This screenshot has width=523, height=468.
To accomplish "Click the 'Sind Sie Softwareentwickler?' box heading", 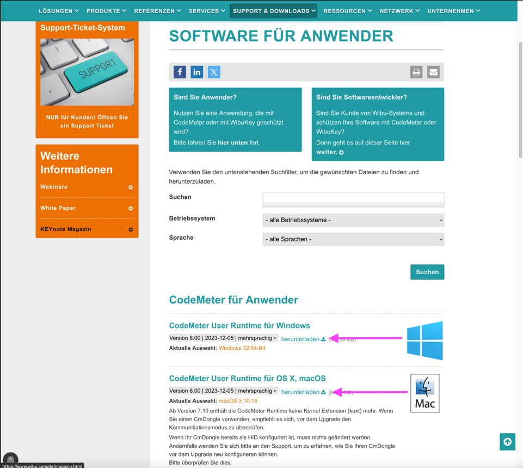I will click(x=361, y=97).
